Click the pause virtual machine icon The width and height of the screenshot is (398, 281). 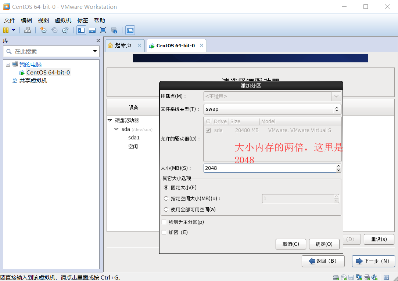click(x=6, y=30)
